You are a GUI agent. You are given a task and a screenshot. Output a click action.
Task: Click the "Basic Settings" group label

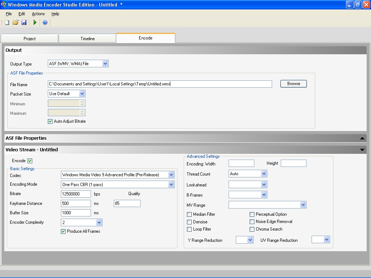(x=22, y=169)
